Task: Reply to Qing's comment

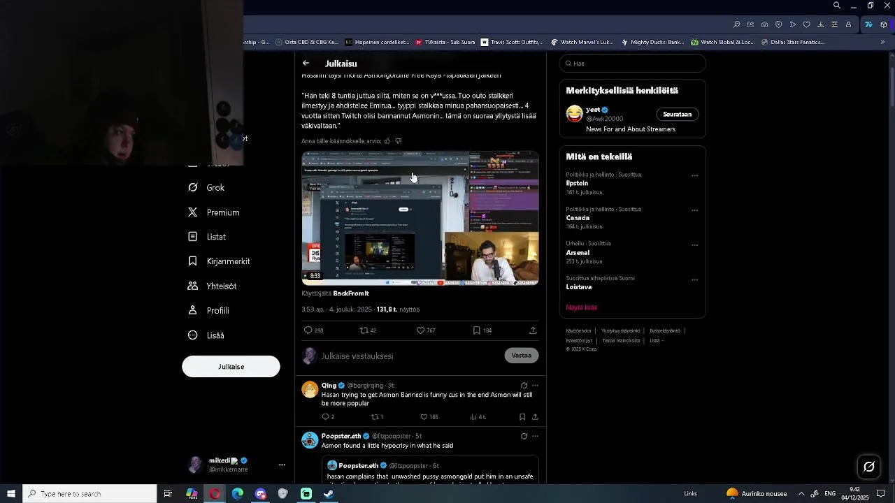Action: (325, 417)
